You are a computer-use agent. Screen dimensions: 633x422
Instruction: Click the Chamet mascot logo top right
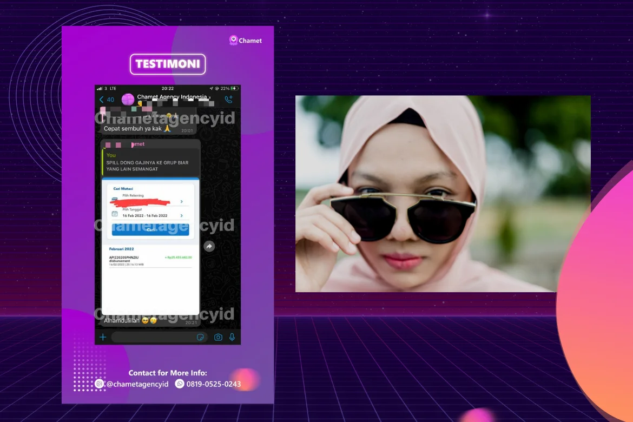pyautogui.click(x=233, y=40)
